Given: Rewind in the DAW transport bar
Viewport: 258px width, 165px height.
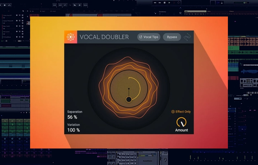Looking at the screenshot, I should tap(155, 3).
